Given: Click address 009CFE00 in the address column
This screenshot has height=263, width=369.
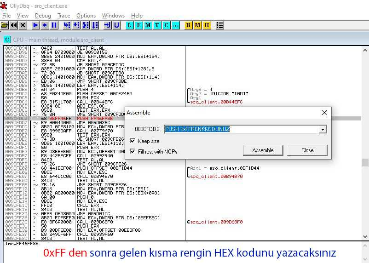Looking at the screenshot, I should point(16,168).
